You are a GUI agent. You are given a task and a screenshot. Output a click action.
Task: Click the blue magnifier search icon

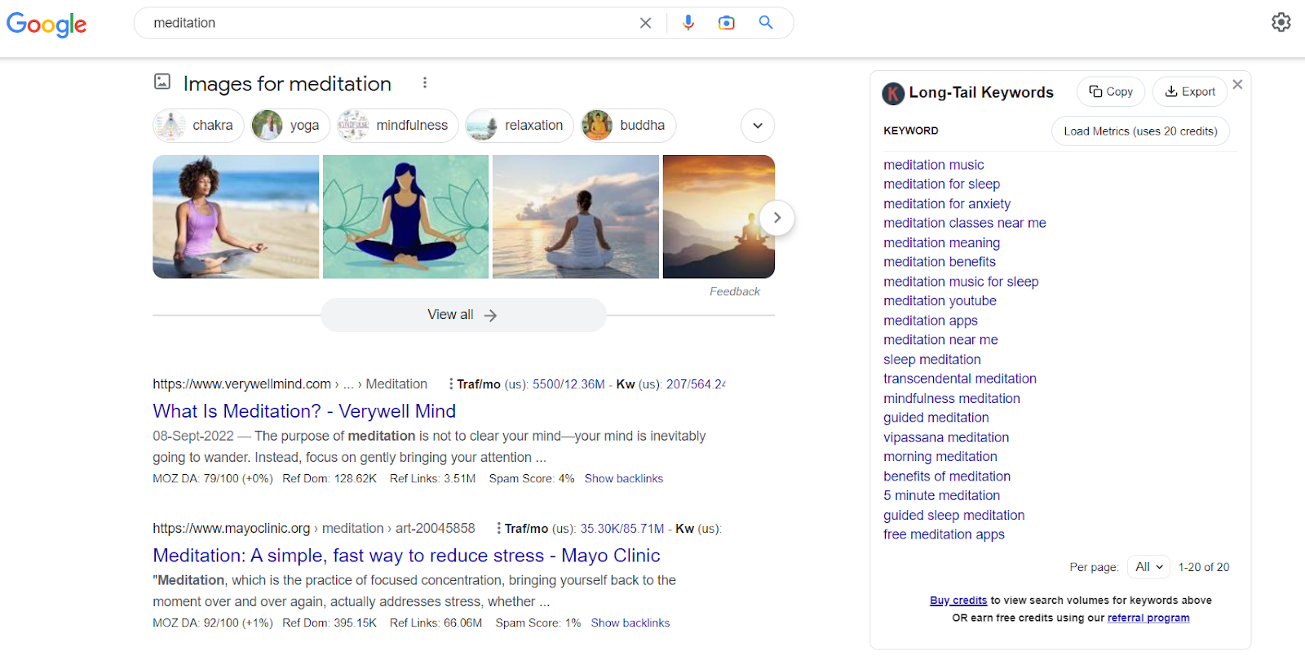click(x=766, y=23)
